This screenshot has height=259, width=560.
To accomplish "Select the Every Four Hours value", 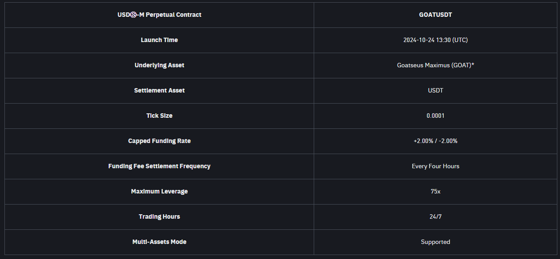I will click(x=435, y=166).
